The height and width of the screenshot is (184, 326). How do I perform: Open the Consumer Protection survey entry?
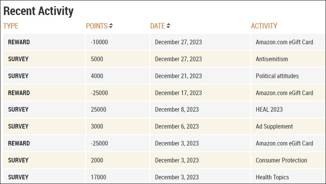(281, 161)
